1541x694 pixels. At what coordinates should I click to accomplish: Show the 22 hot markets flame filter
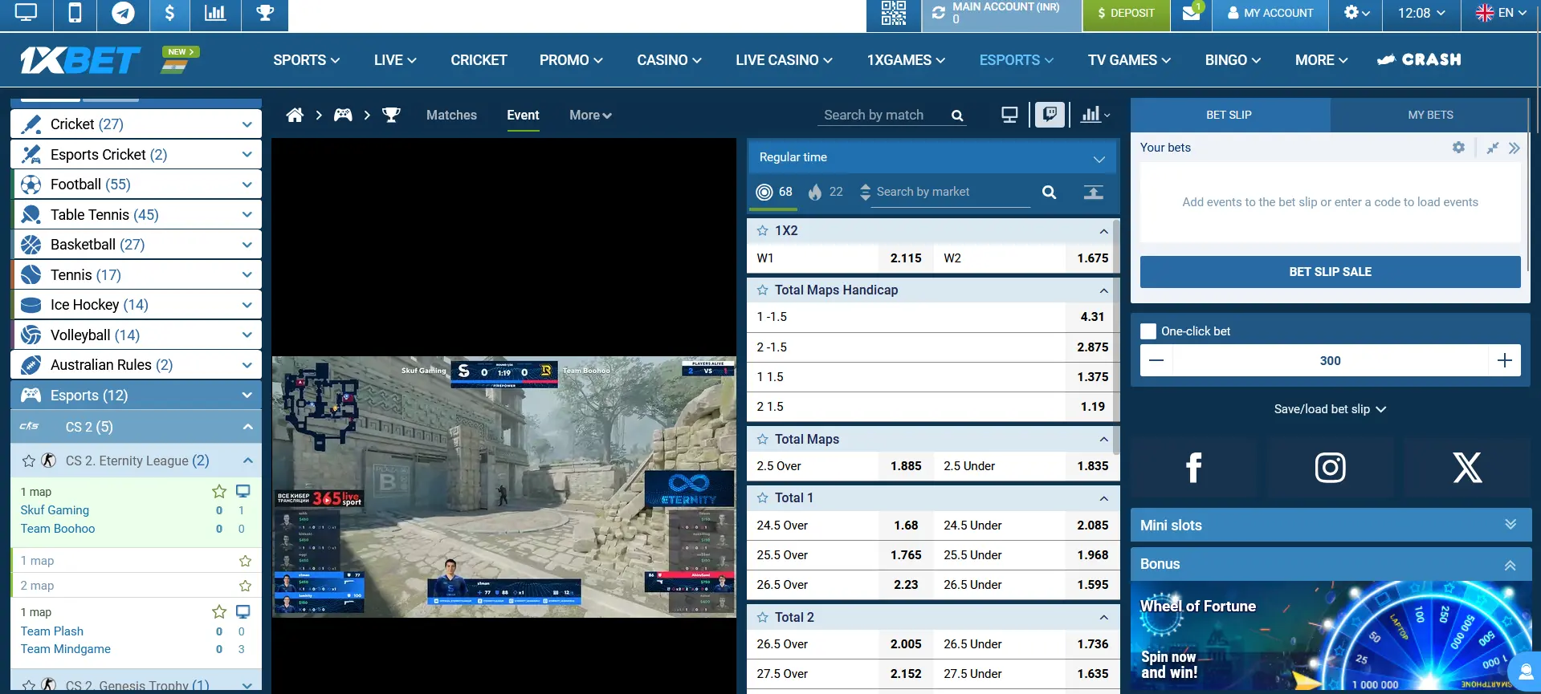click(x=826, y=192)
